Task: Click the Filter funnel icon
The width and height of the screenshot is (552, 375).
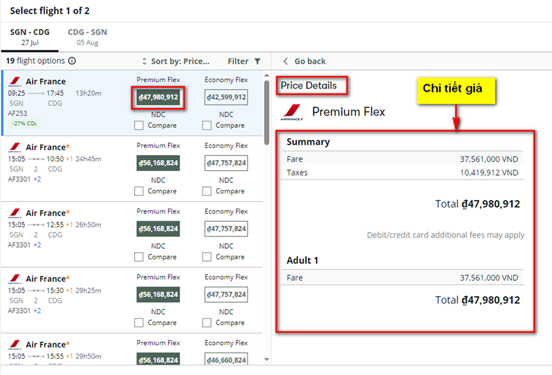Action: [257, 61]
